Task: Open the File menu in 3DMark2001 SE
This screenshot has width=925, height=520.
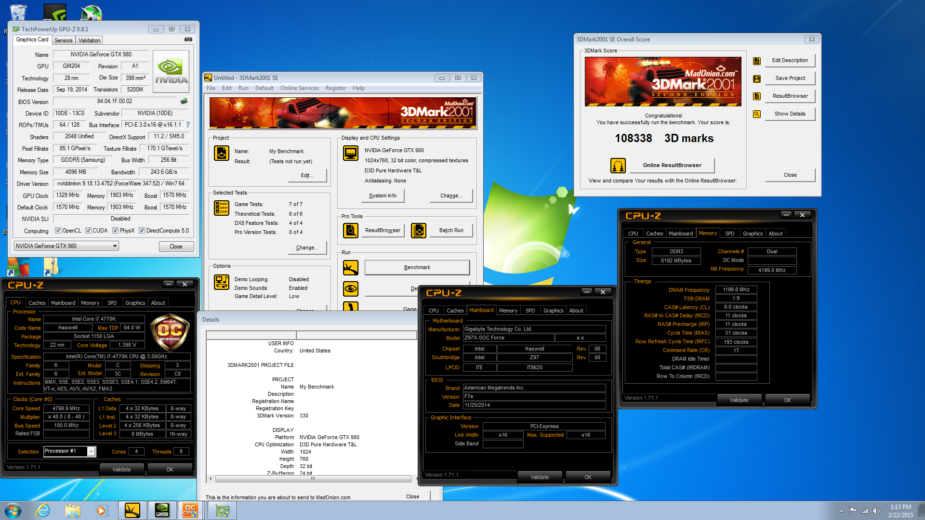Action: pos(211,88)
